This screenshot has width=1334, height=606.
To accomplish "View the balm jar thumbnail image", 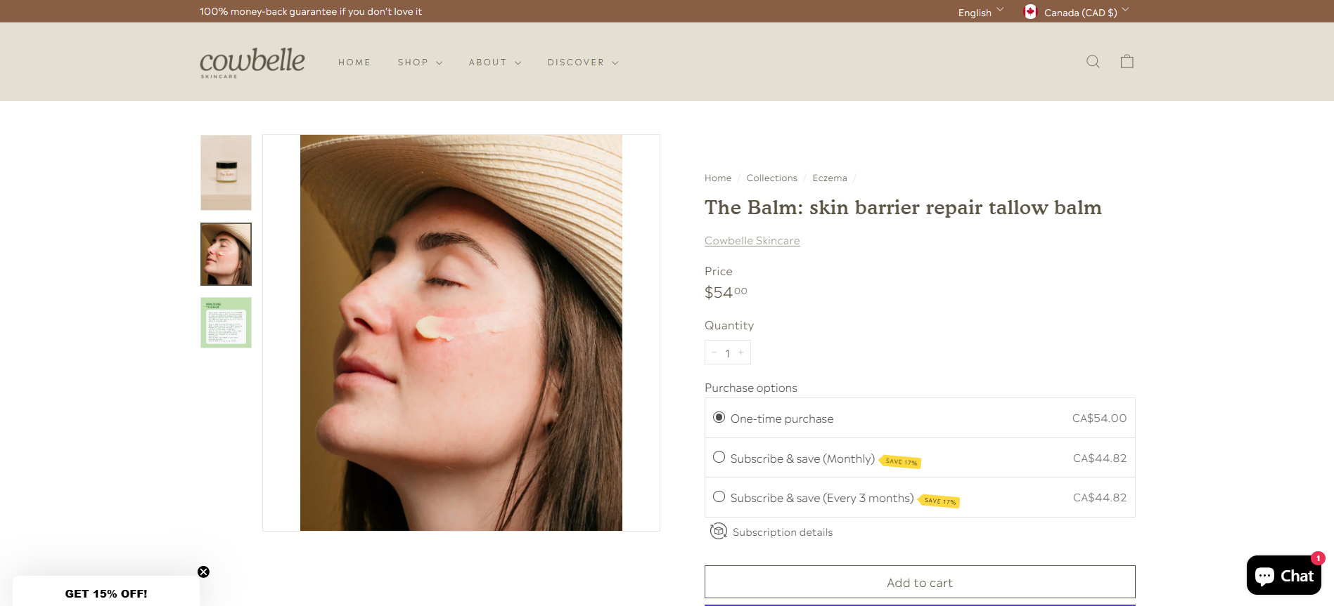I will (x=226, y=173).
